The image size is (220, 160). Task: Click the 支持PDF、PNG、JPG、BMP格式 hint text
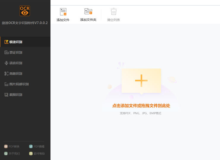[x=140, y=113]
